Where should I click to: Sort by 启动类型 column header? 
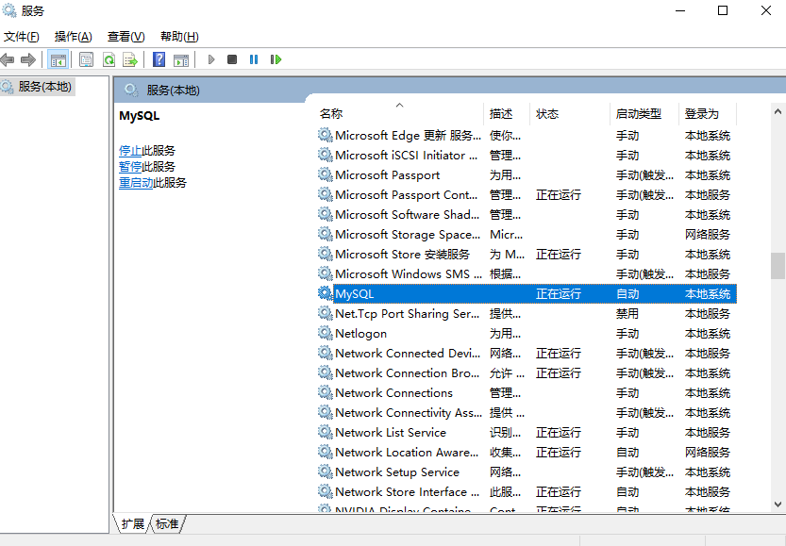pyautogui.click(x=639, y=114)
